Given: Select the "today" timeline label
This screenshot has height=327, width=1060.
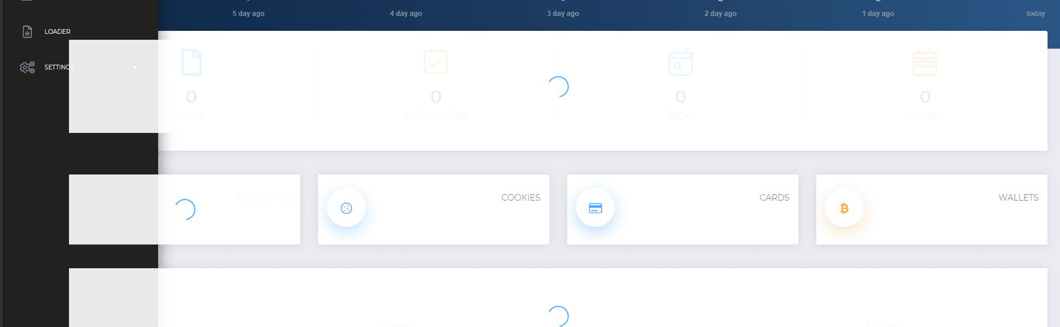Looking at the screenshot, I should (1036, 14).
